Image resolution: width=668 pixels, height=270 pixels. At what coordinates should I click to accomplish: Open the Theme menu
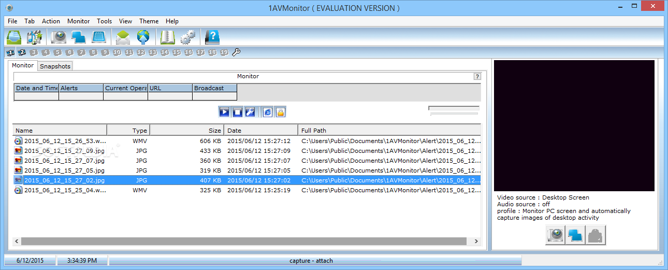point(149,21)
